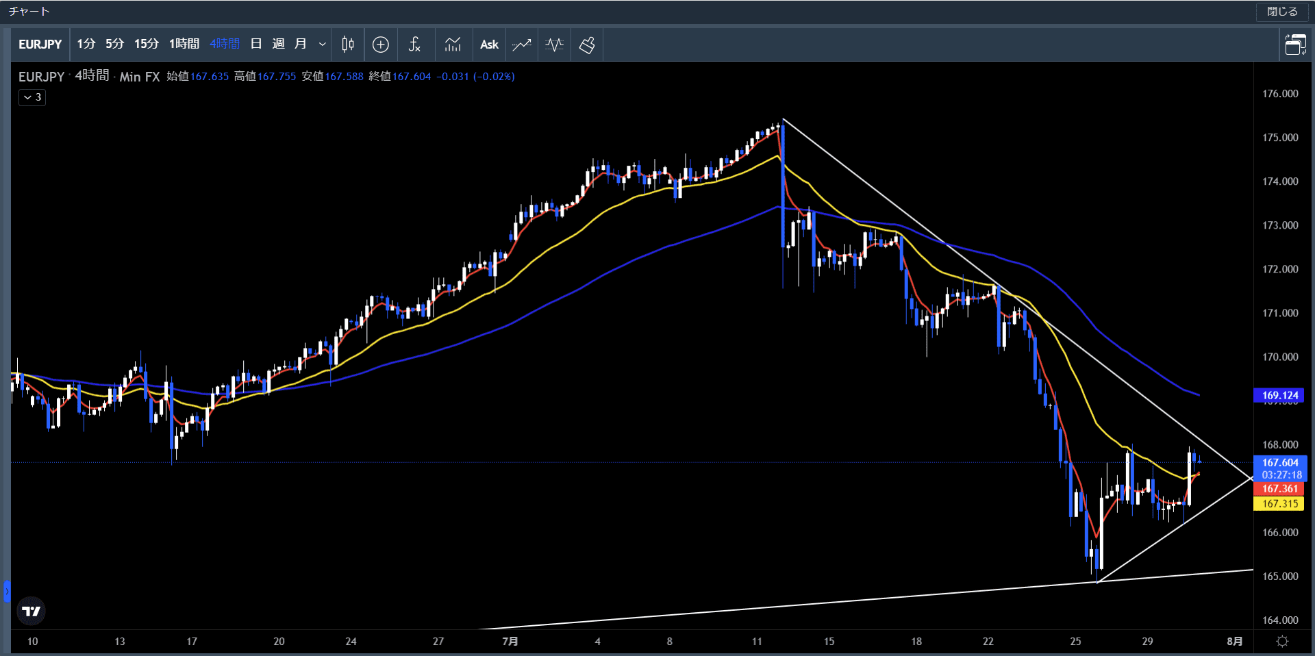Viewport: 1315px width, 656px height.
Task: Click the change value -0.031 (-0.02%)
Action: [475, 77]
